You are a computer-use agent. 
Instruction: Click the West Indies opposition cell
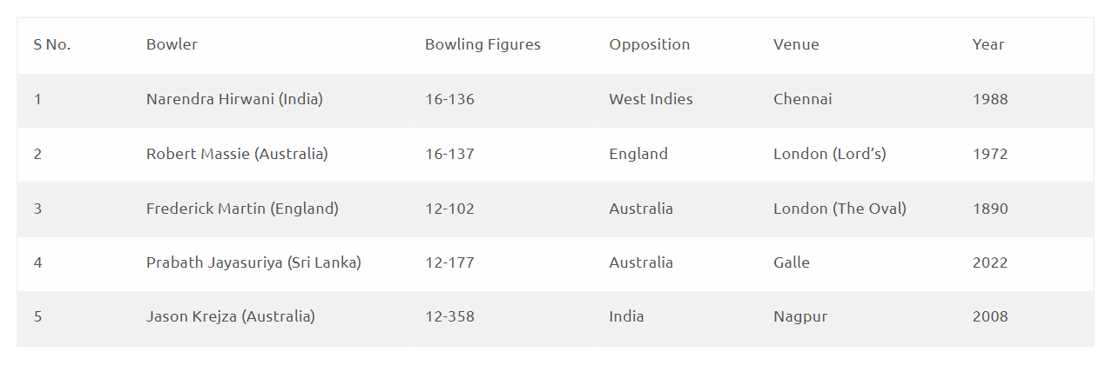click(651, 99)
